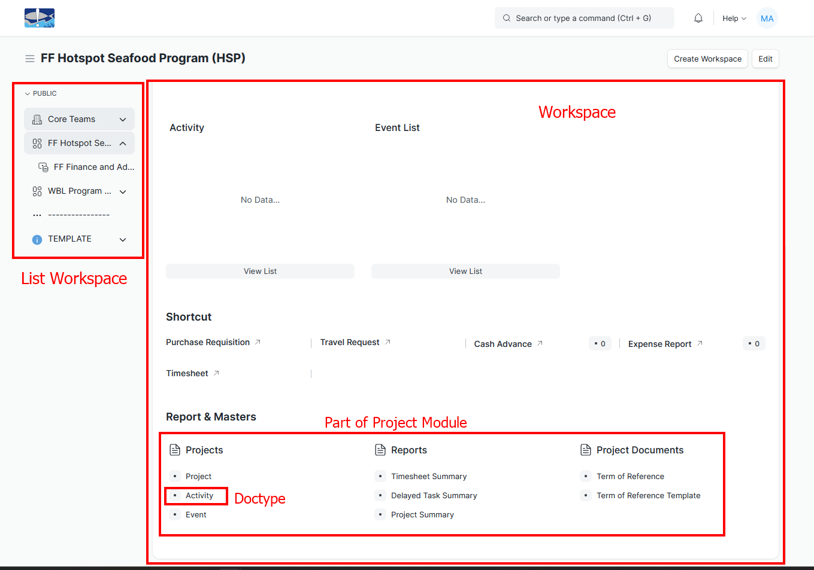This screenshot has height=570, width=814.
Task: Expand the WBL Program chevron
Action: 123,191
